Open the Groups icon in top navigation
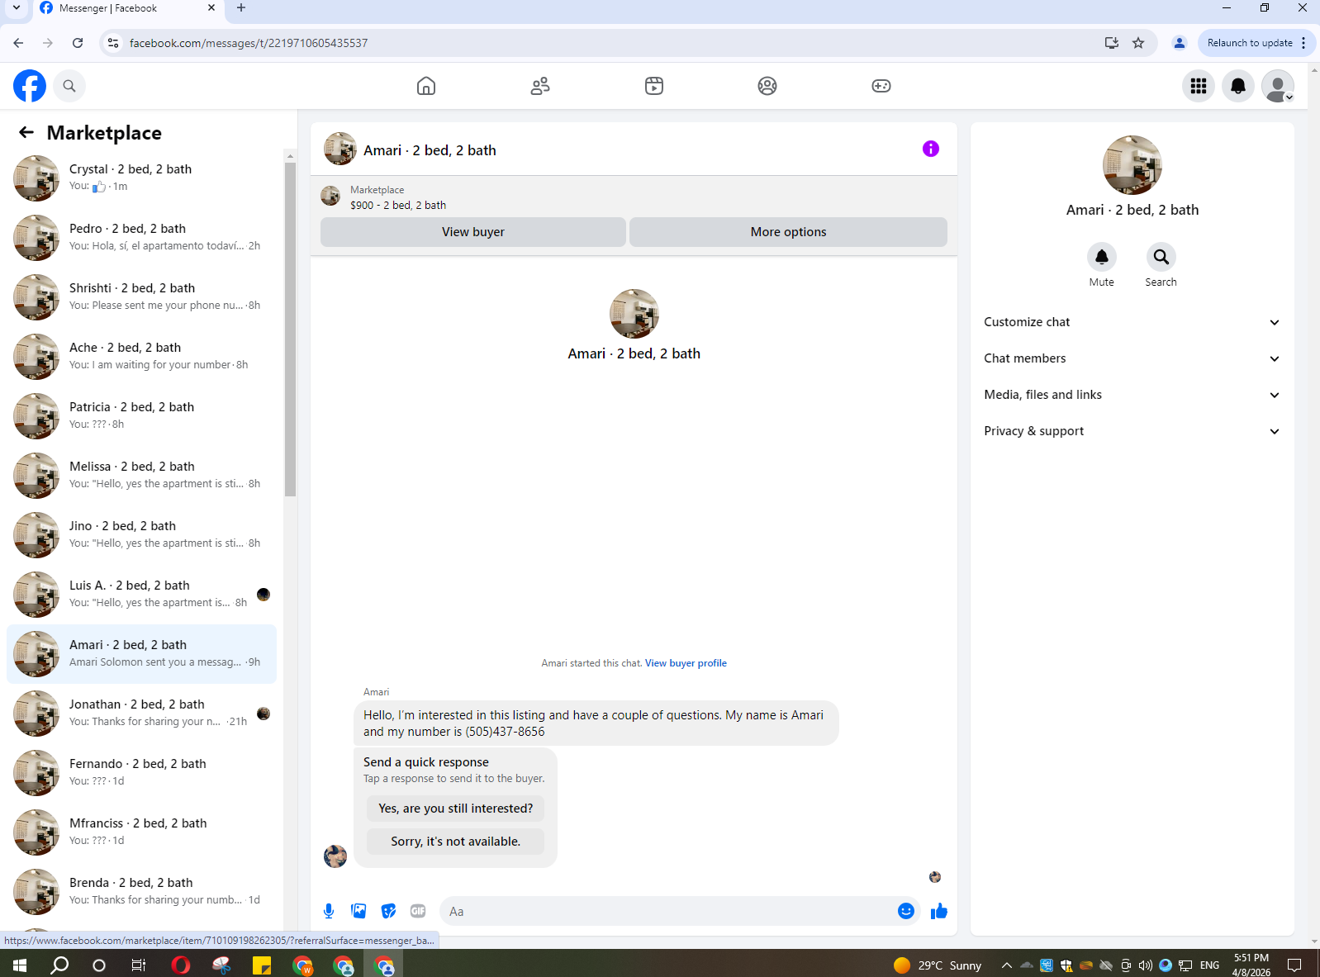Image resolution: width=1320 pixels, height=977 pixels. point(767,86)
